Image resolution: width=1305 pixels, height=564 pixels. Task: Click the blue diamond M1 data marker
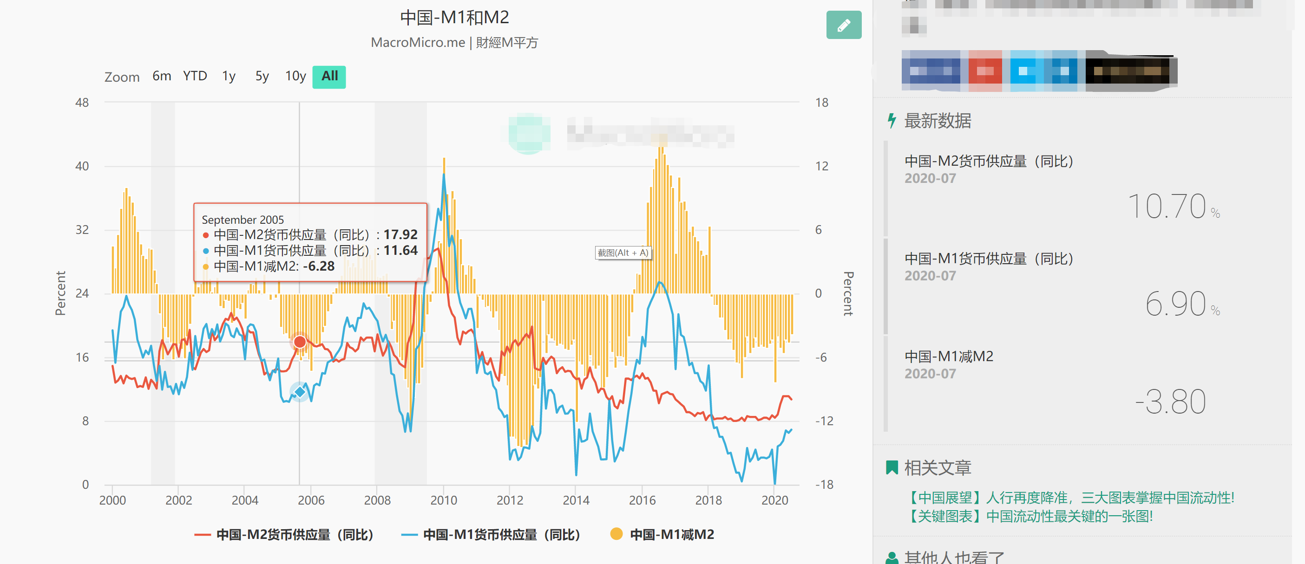[300, 392]
